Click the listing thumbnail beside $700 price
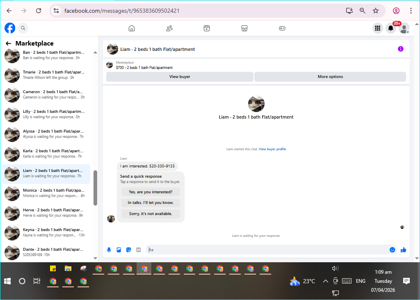The image size is (420, 300). 109,65
